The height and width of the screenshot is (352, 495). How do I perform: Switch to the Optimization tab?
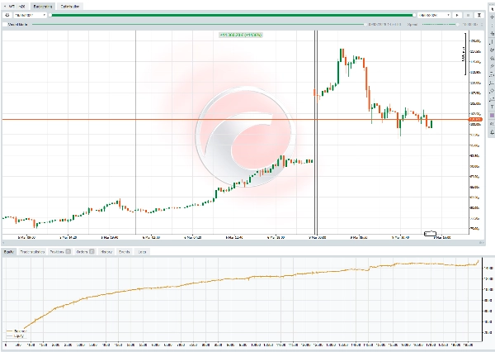pyautogui.click(x=70, y=6)
